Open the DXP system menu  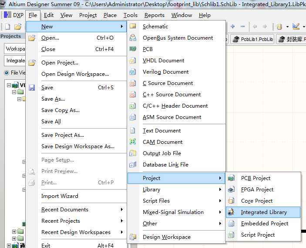tap(13, 15)
